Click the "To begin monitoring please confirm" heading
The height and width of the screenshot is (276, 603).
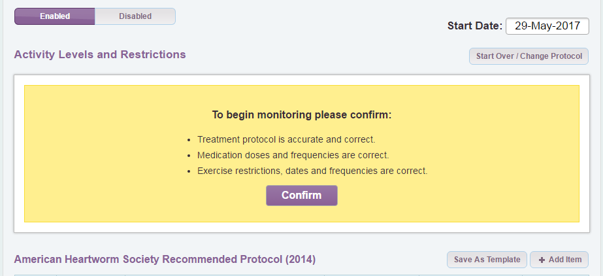[x=301, y=115]
